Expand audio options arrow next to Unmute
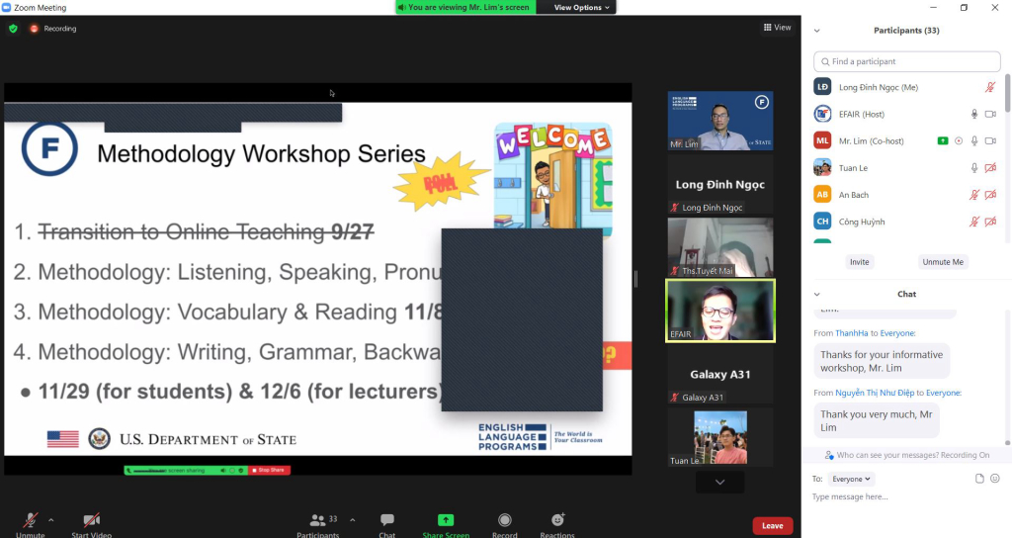Screen dimensions: 1012x538 coord(51,520)
